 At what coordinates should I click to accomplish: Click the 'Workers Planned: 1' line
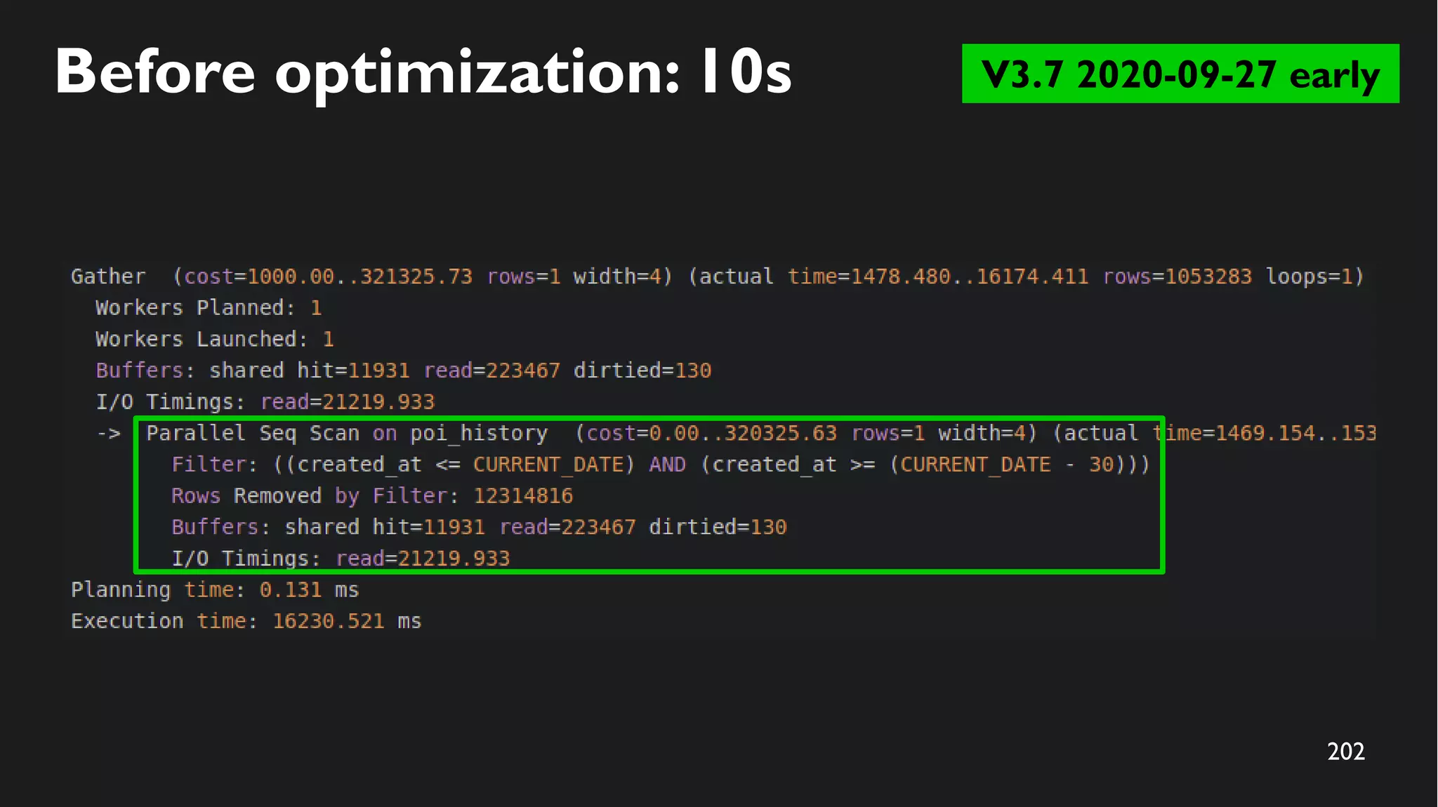209,307
